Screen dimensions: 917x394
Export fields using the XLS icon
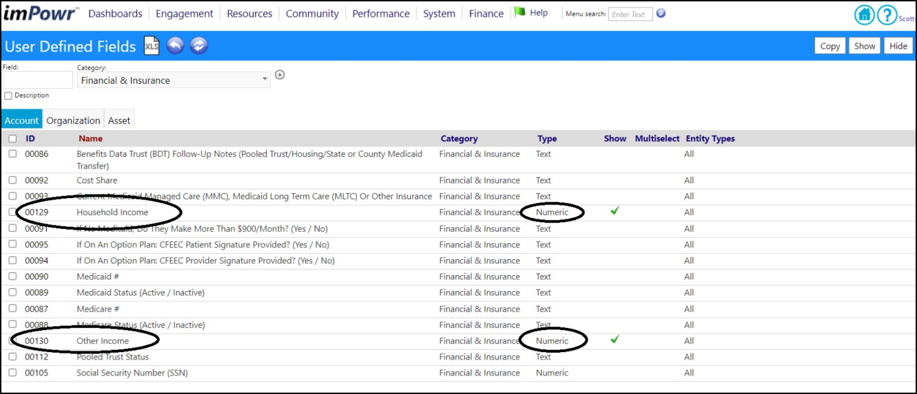click(x=152, y=46)
